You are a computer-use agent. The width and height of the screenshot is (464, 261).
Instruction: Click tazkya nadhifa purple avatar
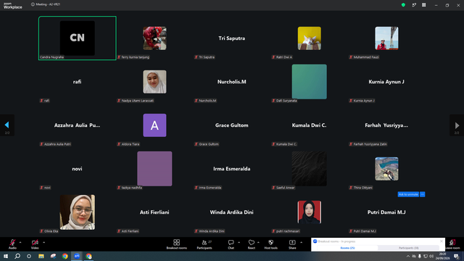click(154, 169)
